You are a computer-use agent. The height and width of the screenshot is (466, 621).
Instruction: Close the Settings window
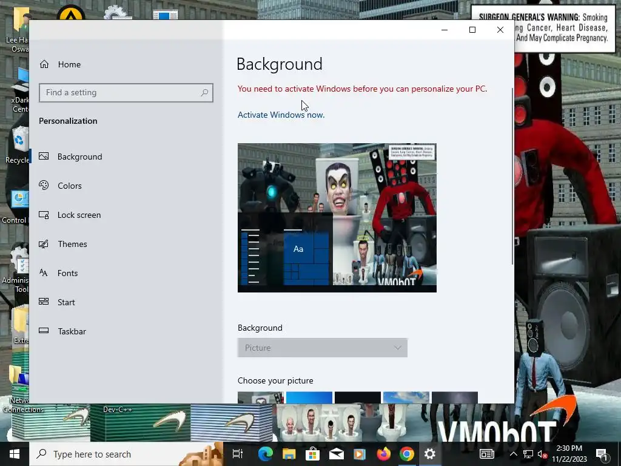tap(500, 30)
